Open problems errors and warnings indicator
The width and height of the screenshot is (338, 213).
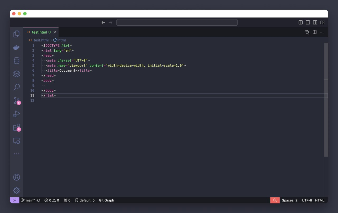tap(52, 200)
